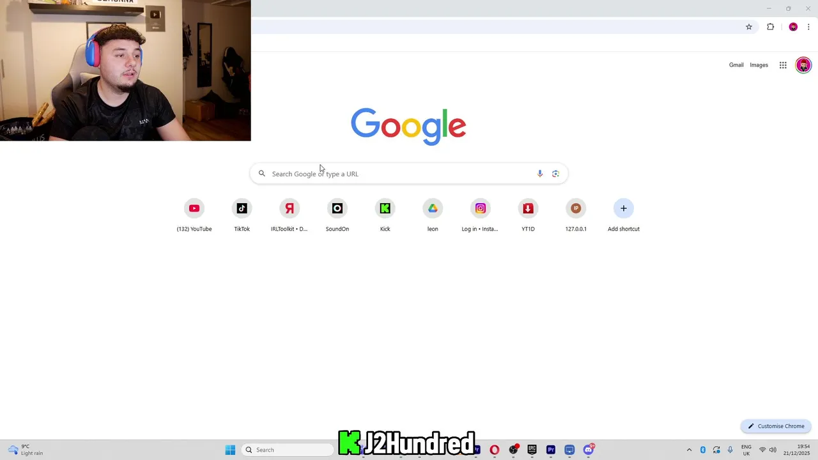Open Chrome extensions puzzle icon
This screenshot has height=460, width=818.
point(770,27)
